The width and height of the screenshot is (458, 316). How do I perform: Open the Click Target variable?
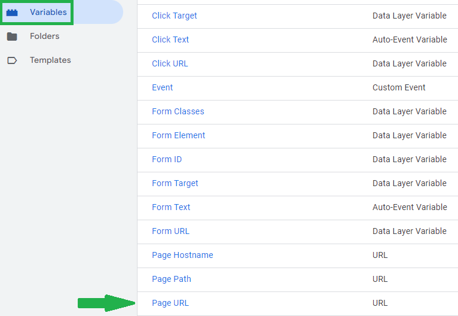(x=175, y=16)
